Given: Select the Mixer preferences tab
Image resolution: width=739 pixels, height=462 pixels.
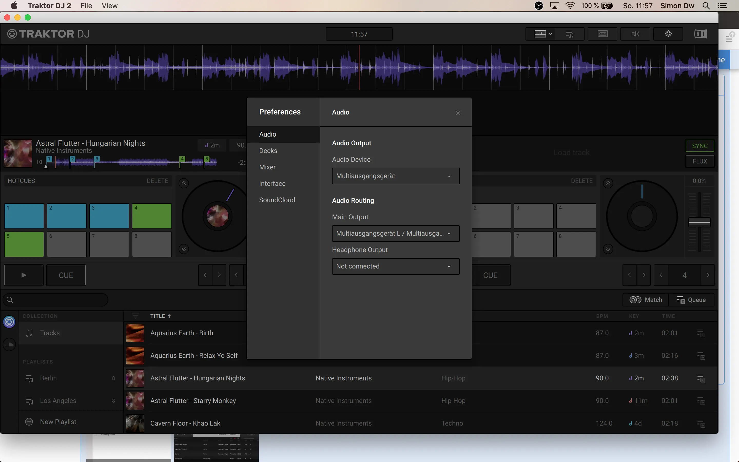Looking at the screenshot, I should coord(267,167).
